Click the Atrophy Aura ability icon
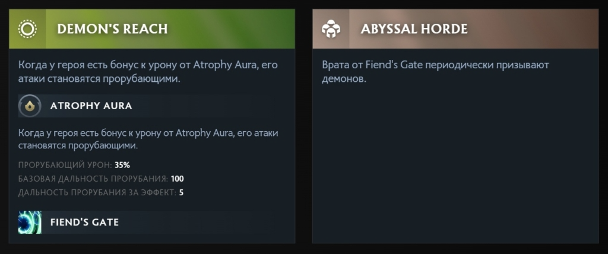This screenshot has width=608, height=254. (x=30, y=106)
